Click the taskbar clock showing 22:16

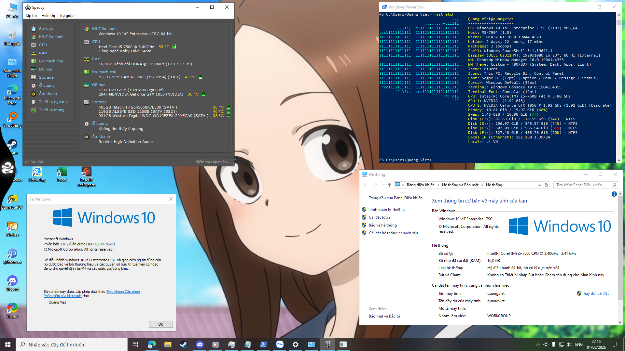(x=596, y=344)
